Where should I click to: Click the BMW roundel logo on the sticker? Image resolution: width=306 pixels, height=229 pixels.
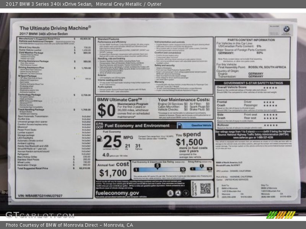click(x=286, y=29)
